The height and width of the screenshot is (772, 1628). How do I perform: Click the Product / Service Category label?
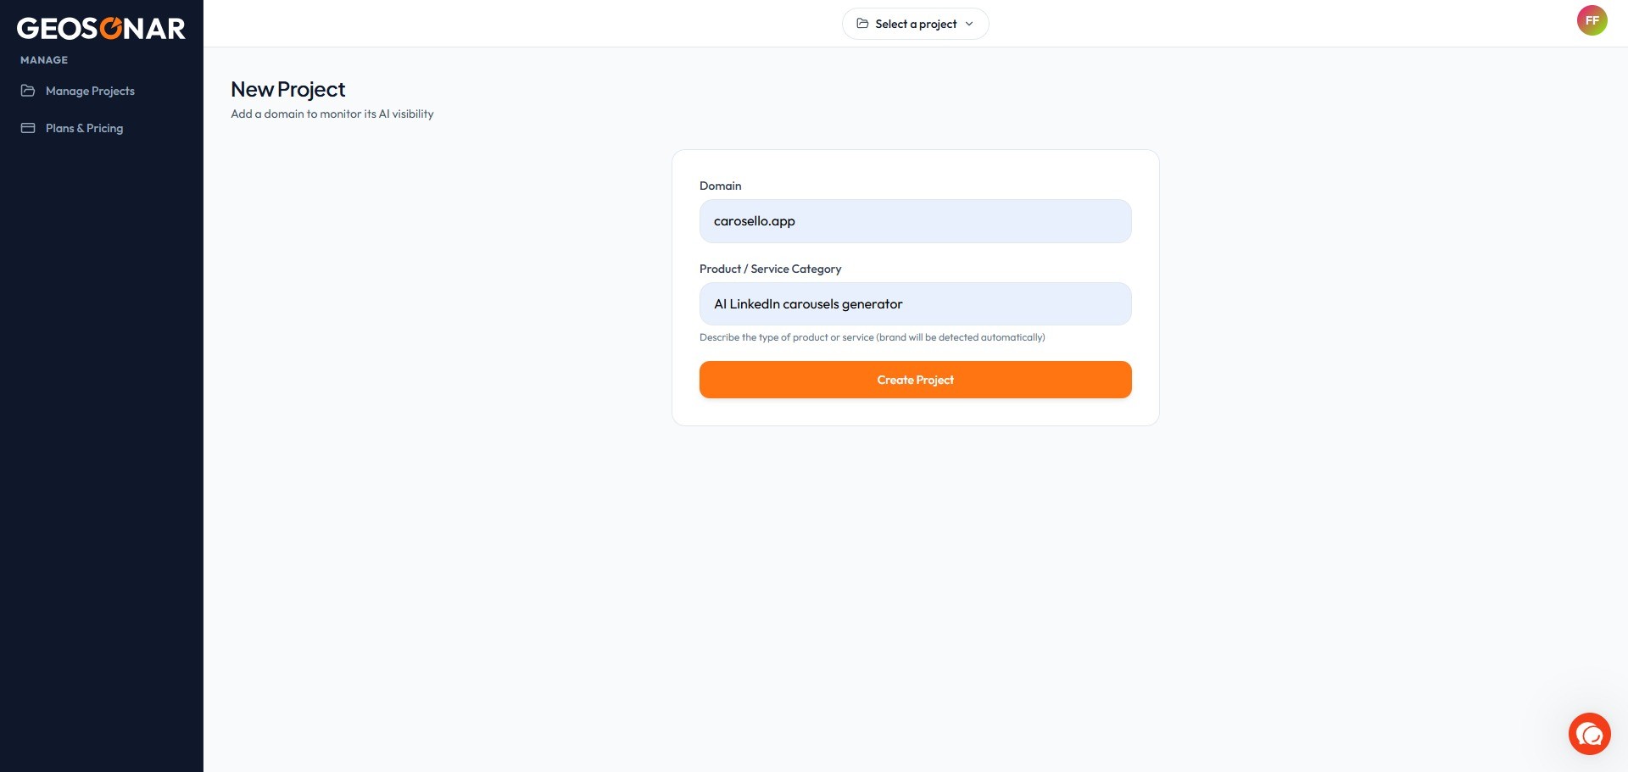(x=771, y=269)
